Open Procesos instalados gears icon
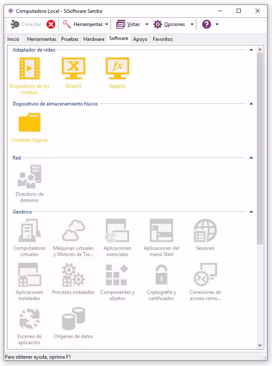 click(x=74, y=275)
